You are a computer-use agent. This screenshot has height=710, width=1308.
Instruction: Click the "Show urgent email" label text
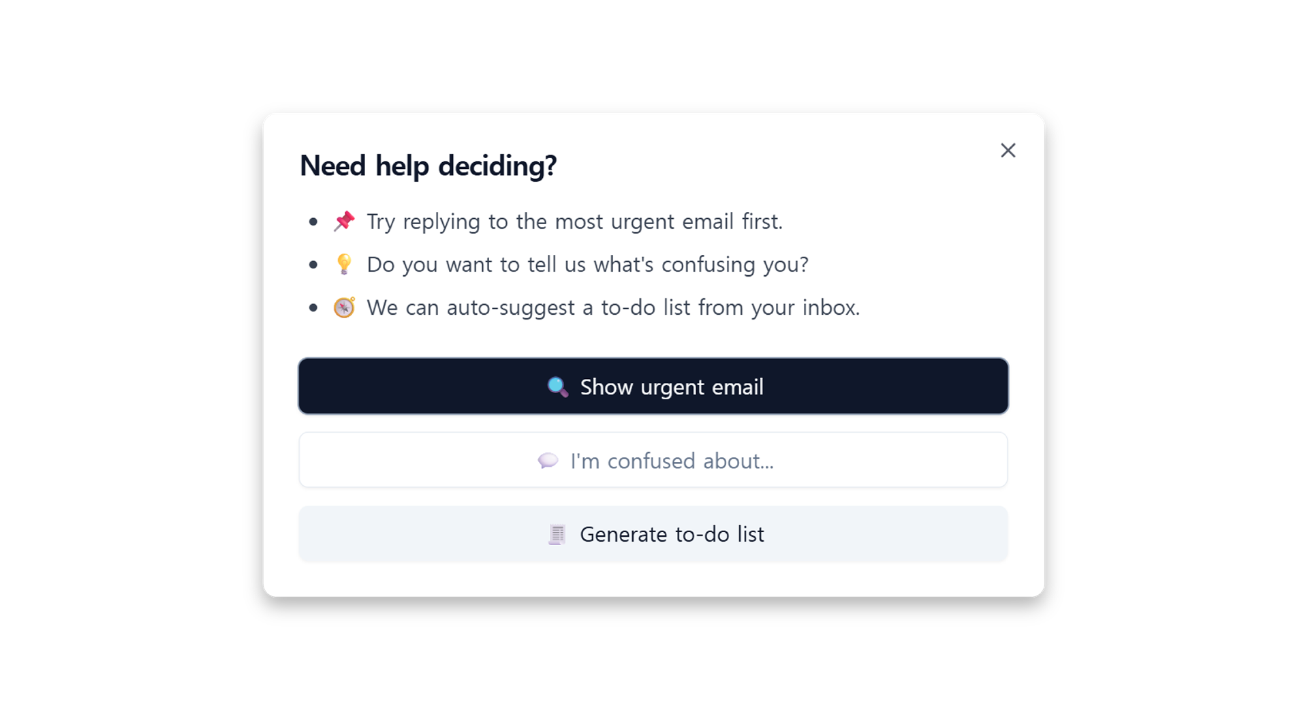[x=672, y=387]
